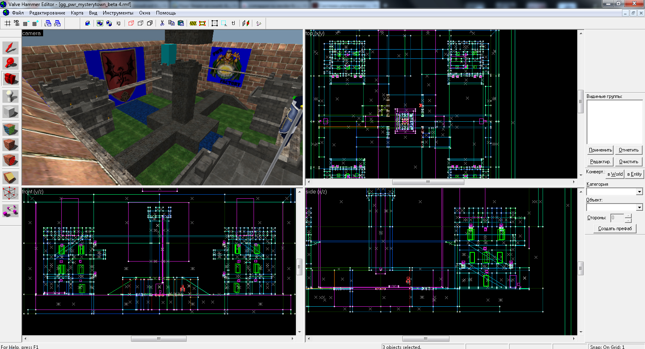The height and width of the screenshot is (349, 645).
Task: Choose the Entity lightbulb tool
Action: tap(10, 96)
